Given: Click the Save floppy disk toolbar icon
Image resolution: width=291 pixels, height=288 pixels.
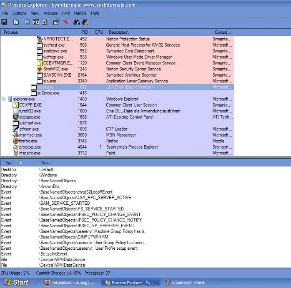Looking at the screenshot, I should tap(4, 22).
